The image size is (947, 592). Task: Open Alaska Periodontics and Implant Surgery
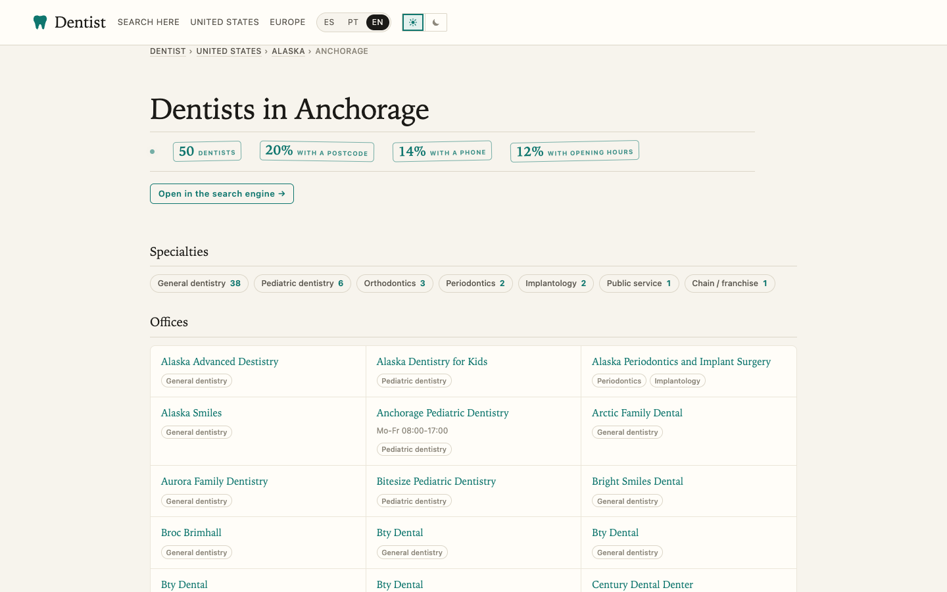681,362
